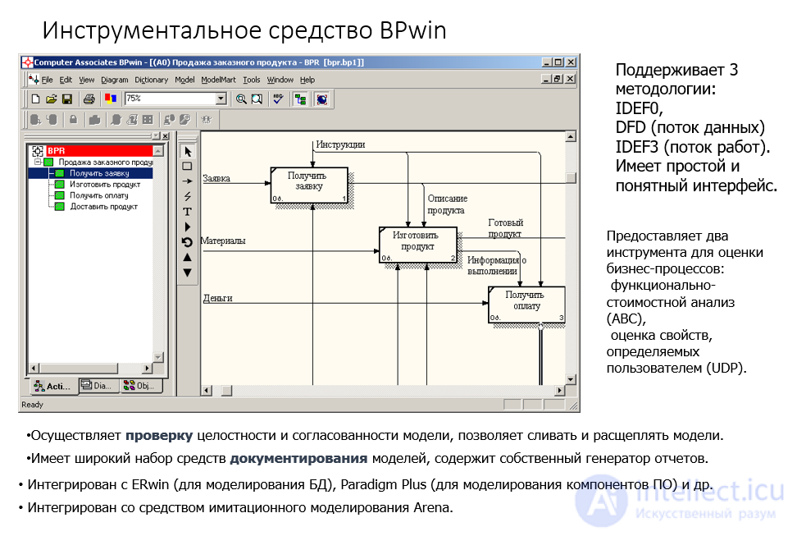Collapse the Продажа заказного продукта tree node
Viewport: 797px width, 536px height.
coord(38,162)
